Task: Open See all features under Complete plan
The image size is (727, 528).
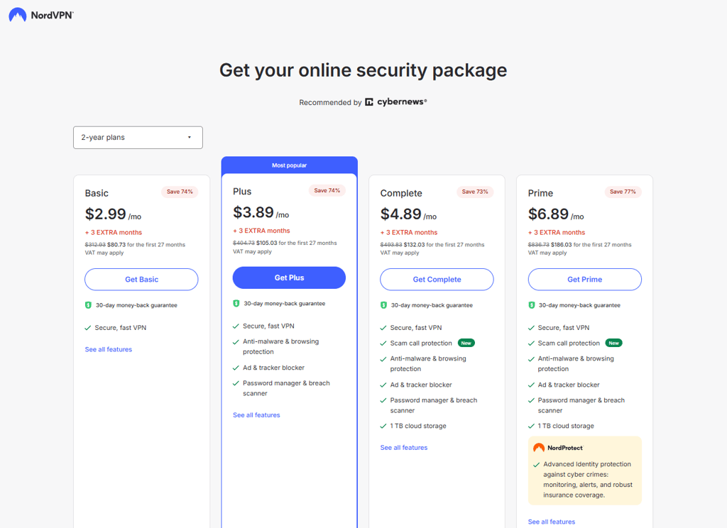Action: [x=404, y=447]
